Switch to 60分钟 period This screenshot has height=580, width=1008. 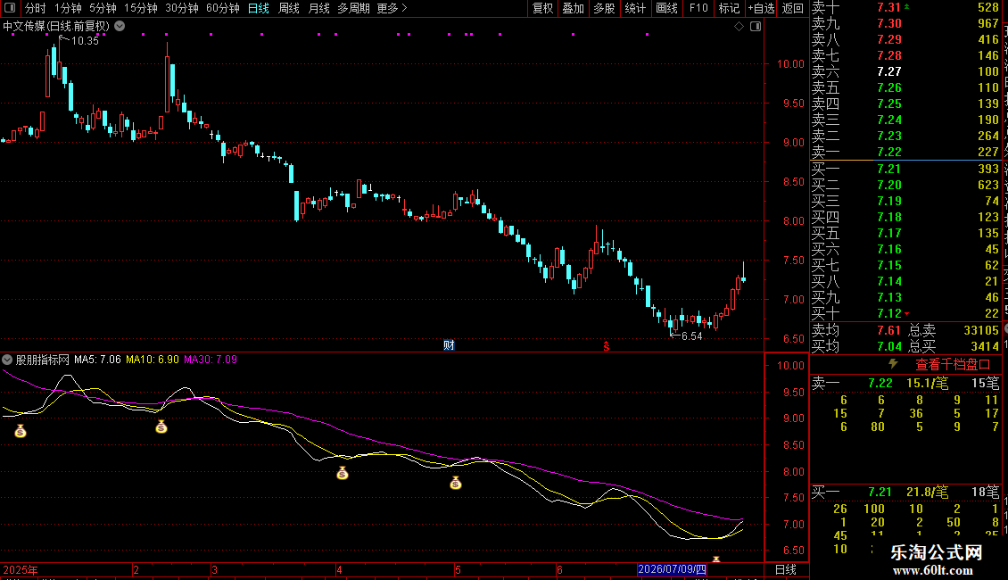(222, 8)
